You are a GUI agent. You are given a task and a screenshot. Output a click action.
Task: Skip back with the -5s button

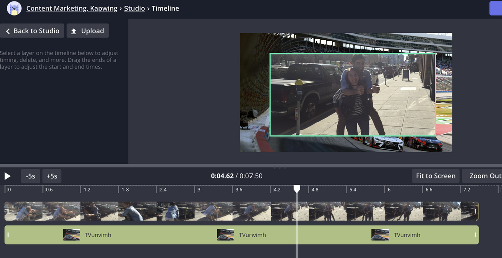coord(31,176)
